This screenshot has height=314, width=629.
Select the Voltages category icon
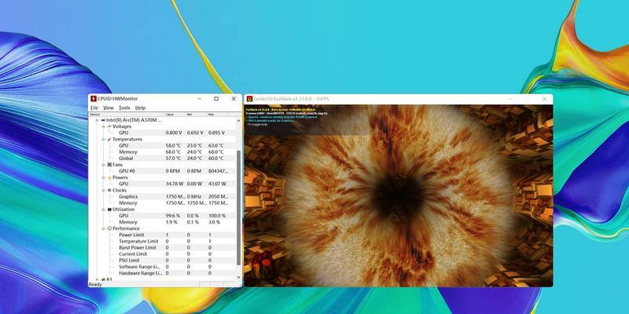[x=109, y=126]
